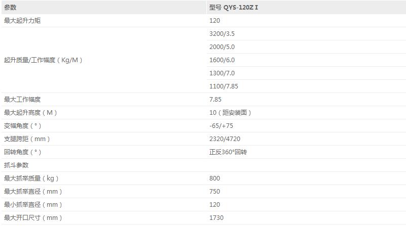Click the 1600/6.0 value cell
The width and height of the screenshot is (406, 226).
[x=222, y=60]
